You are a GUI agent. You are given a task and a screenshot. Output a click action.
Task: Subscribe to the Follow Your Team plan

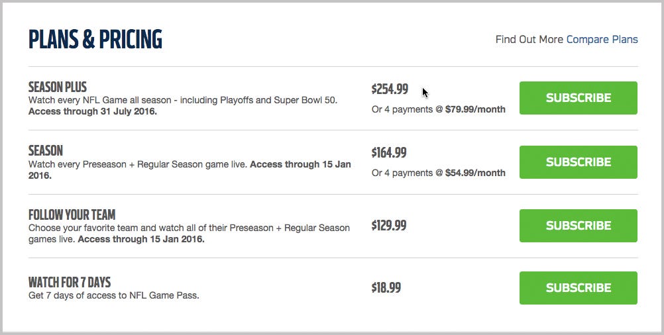(x=578, y=226)
